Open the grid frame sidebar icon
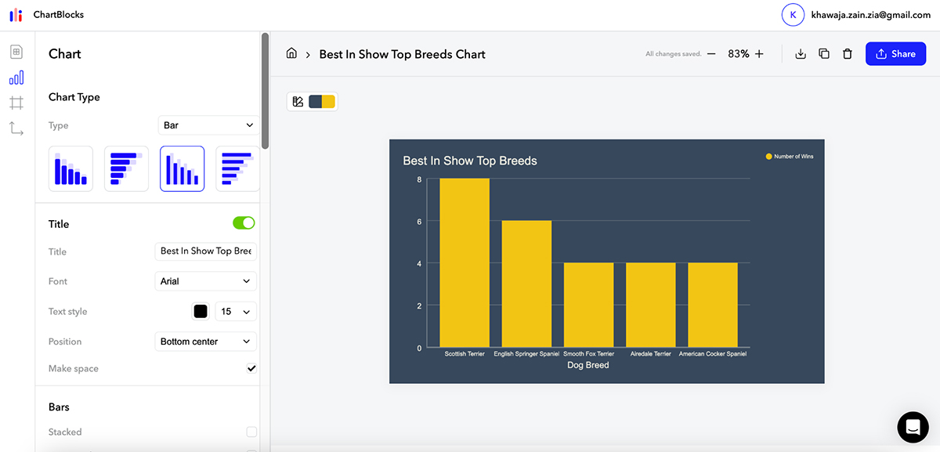The width and height of the screenshot is (940, 452). (16, 103)
